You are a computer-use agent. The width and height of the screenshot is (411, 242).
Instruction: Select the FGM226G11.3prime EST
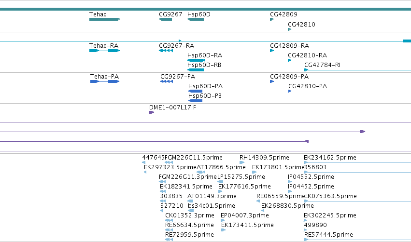click(162, 182)
